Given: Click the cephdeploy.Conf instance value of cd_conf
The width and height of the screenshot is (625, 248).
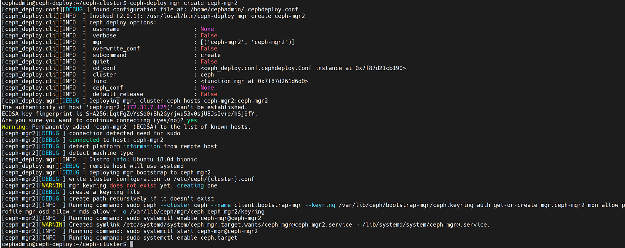Looking at the screenshot, I should 303,68.
